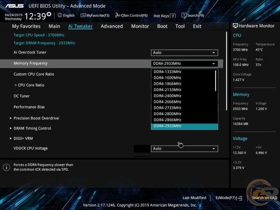Select the VDDCR CPU Voltage label
280x210 pixels.
31,148
